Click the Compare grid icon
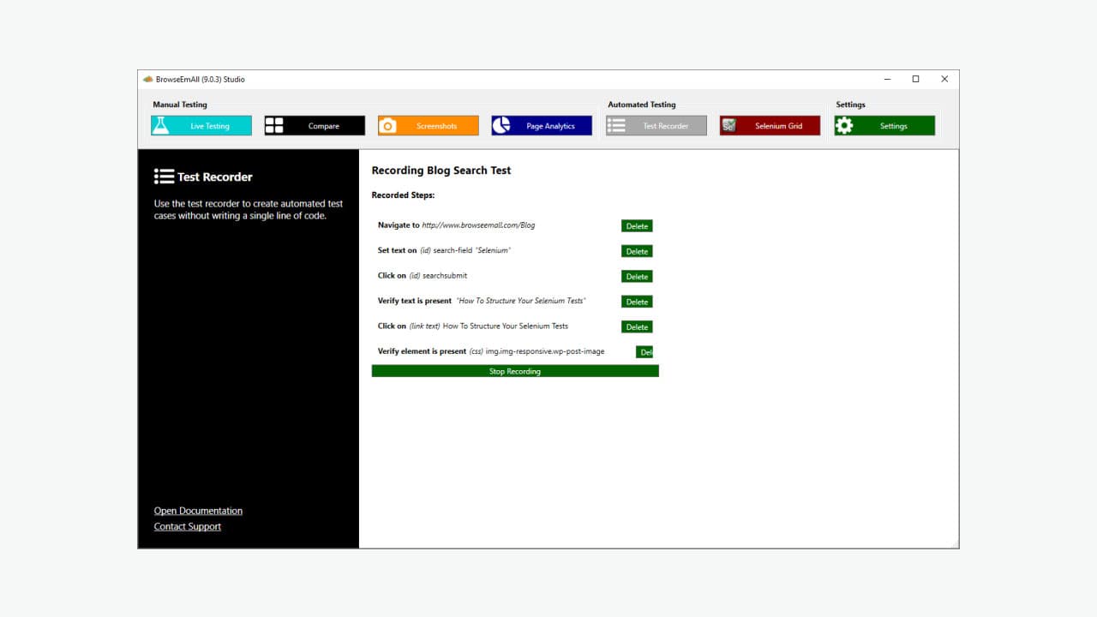This screenshot has width=1097, height=617. coord(274,125)
